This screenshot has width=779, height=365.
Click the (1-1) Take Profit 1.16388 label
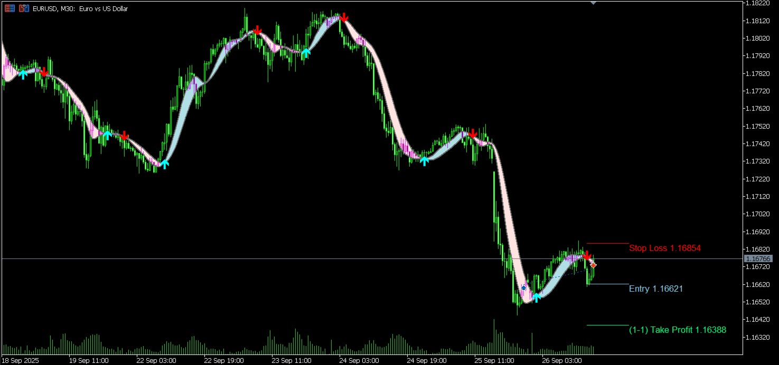(678, 330)
